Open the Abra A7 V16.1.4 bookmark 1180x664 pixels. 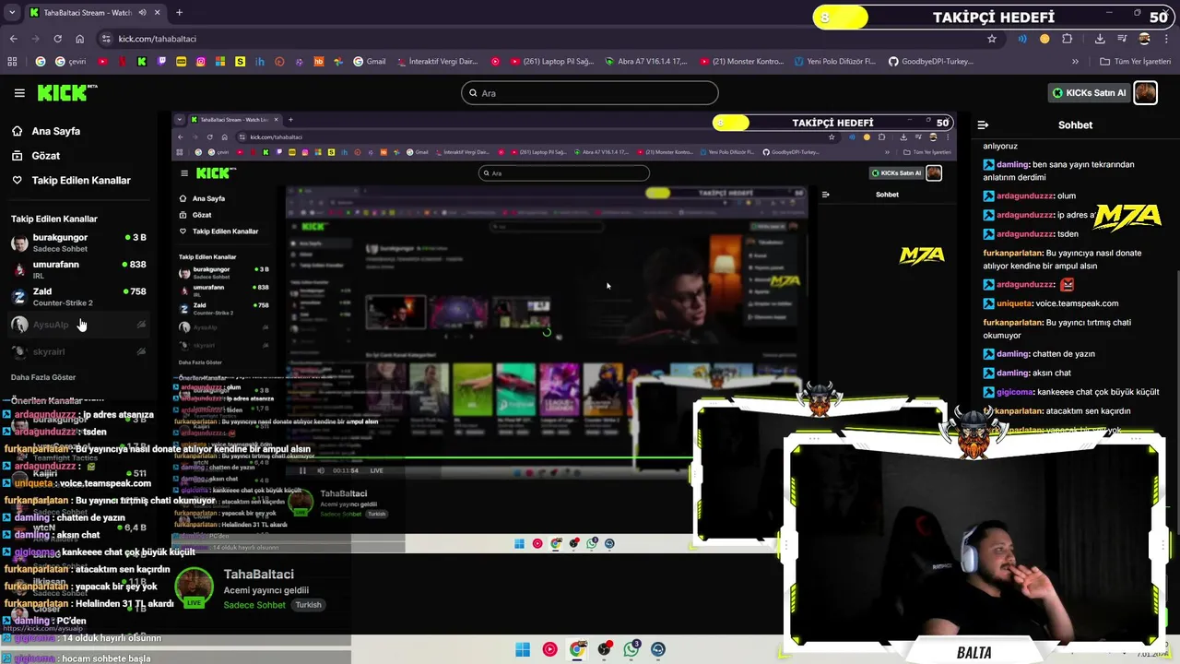646,62
